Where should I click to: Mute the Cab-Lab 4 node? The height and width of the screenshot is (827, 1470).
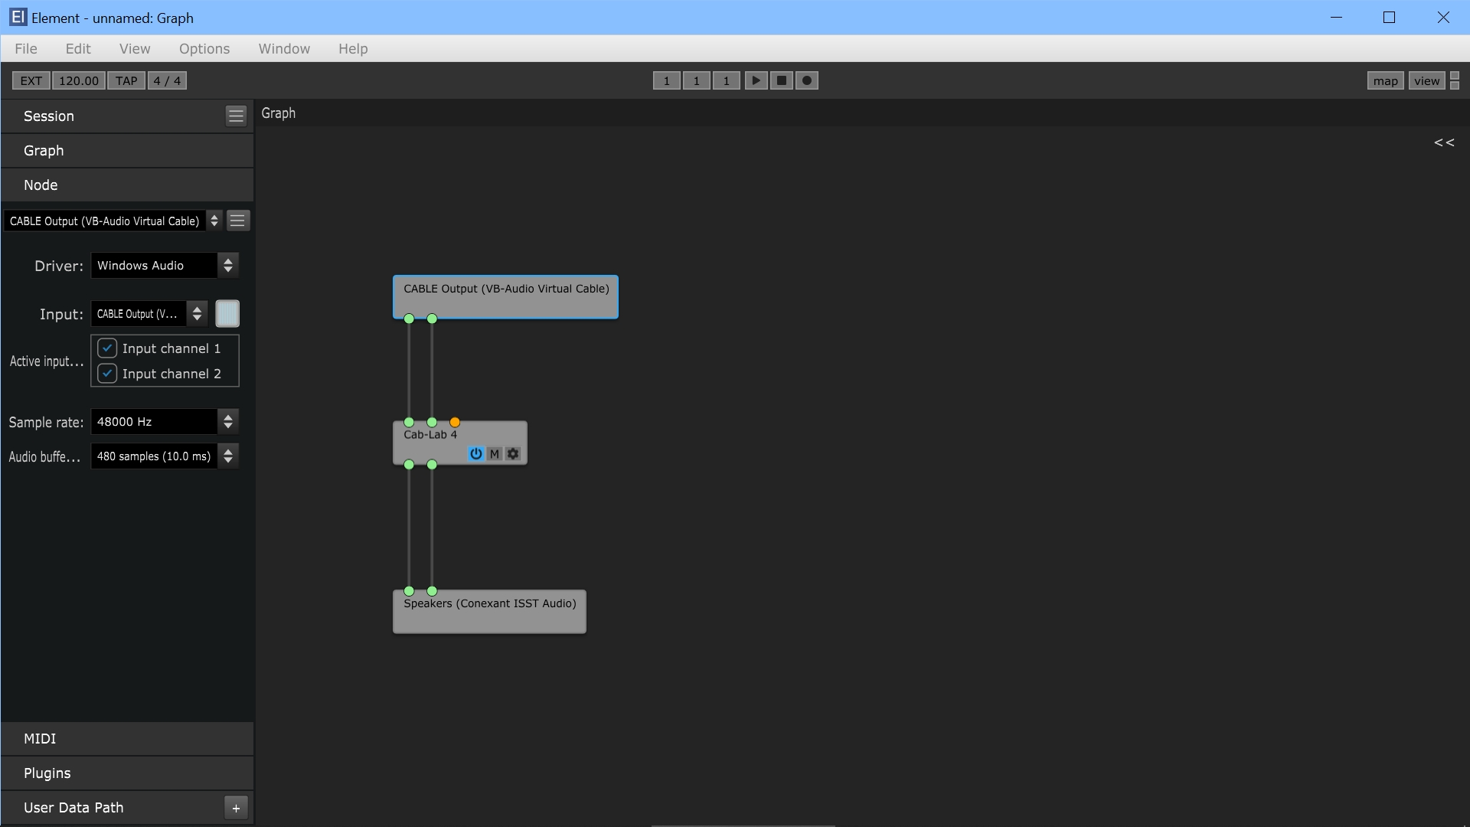tap(495, 453)
